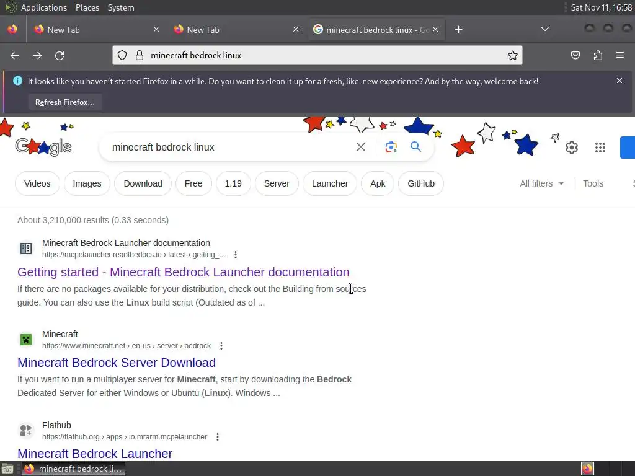Apply the Server filter chip
The image size is (635, 476).
point(277,183)
